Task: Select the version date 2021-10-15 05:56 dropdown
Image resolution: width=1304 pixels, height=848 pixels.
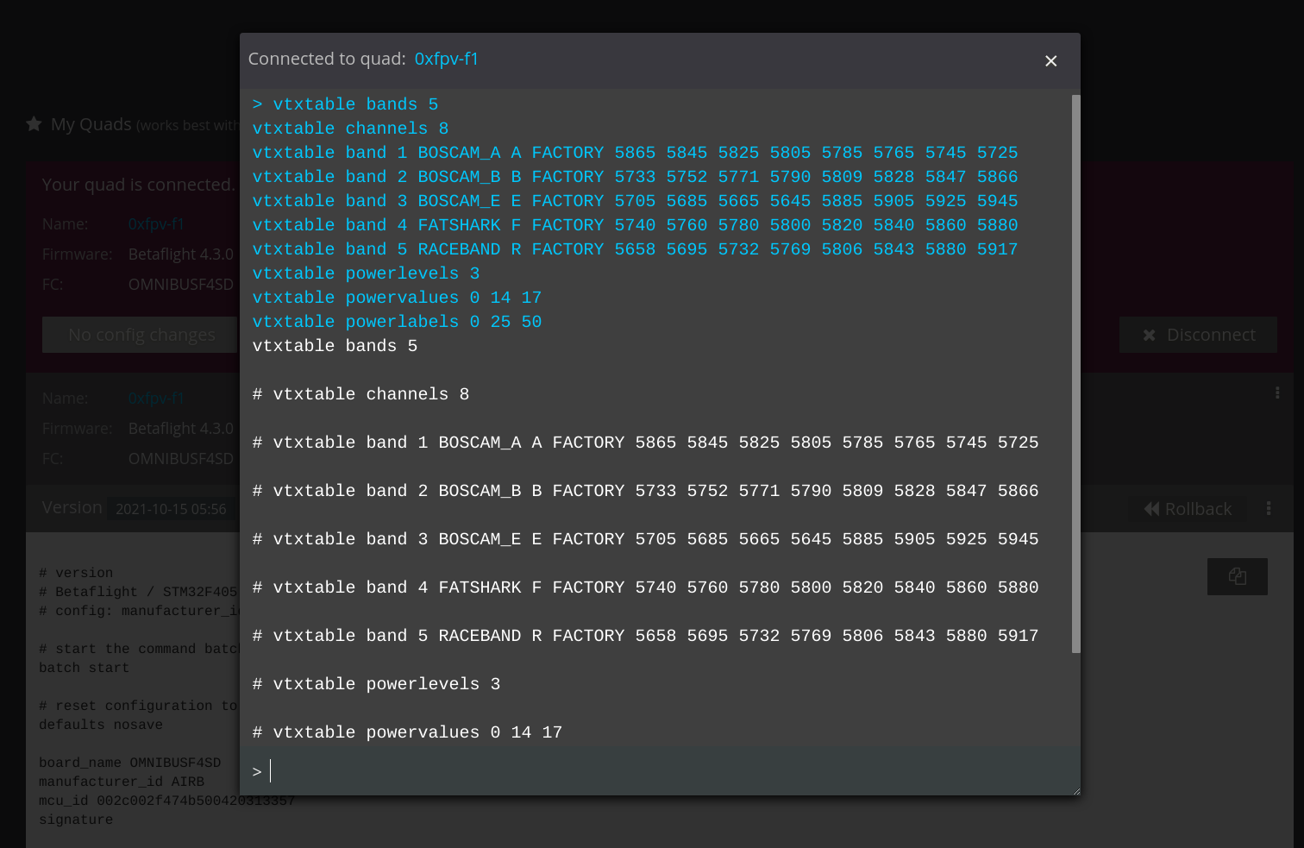Action: [171, 509]
